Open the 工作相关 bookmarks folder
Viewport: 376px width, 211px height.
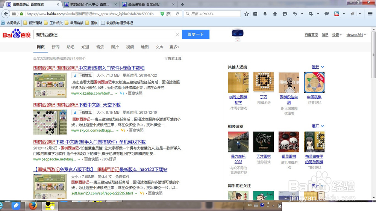click(x=53, y=23)
